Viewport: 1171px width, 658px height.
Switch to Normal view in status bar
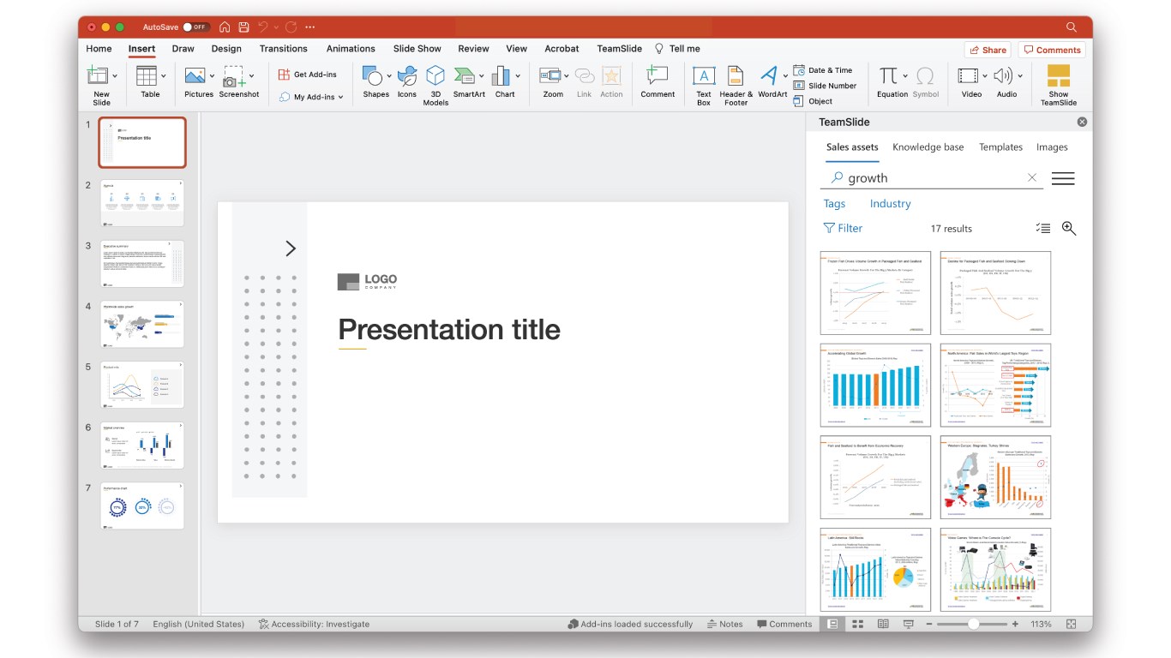(x=832, y=624)
